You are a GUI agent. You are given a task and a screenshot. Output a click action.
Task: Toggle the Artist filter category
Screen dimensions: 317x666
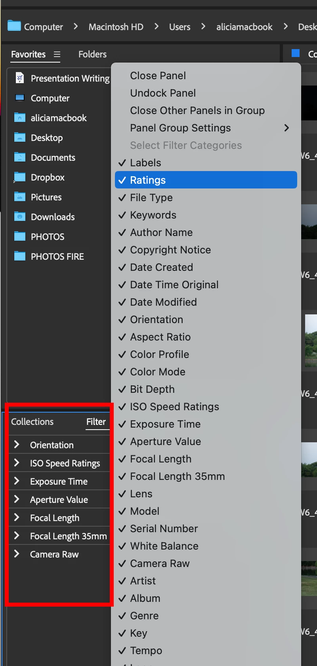(206, 581)
